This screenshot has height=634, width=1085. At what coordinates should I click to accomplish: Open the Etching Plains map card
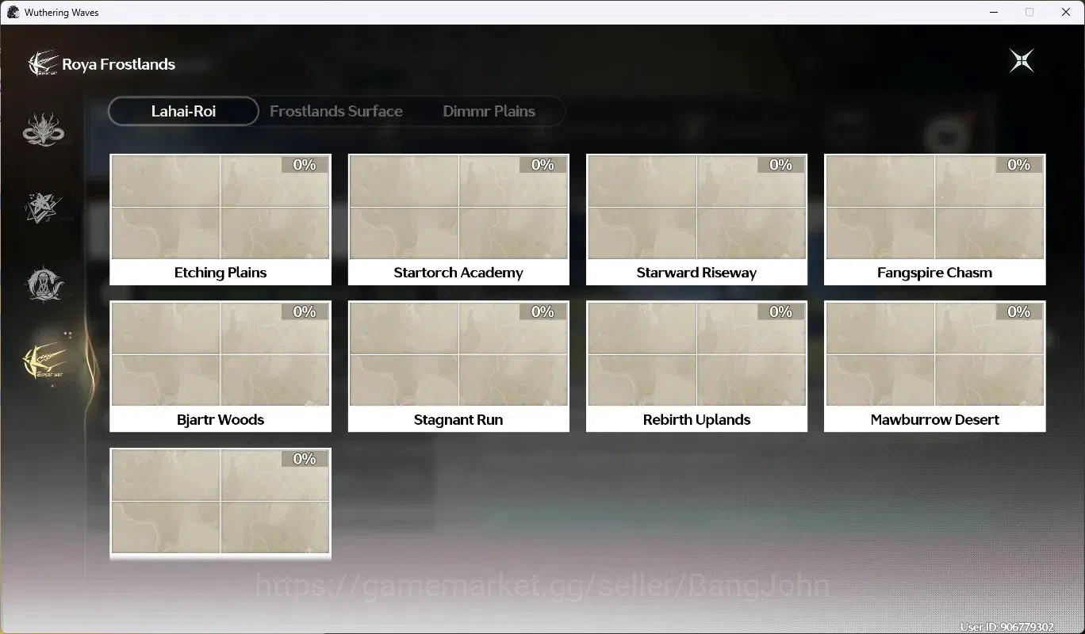click(x=220, y=220)
